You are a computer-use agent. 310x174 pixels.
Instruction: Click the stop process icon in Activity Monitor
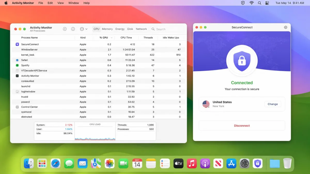(65, 29)
